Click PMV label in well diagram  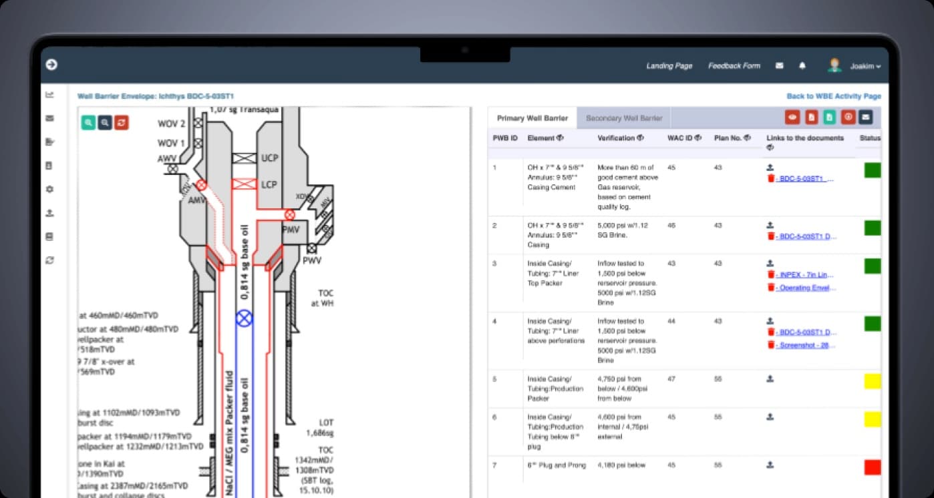click(291, 230)
